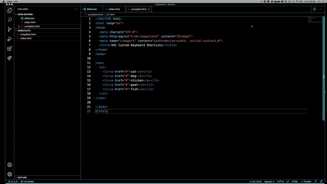Image resolution: width=327 pixels, height=184 pixels.
Task: Click Prettier in the status bar
Action: pyautogui.click(x=306, y=181)
